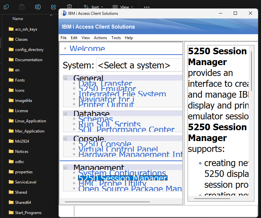Open Open Source Package Management link
The height and width of the screenshot is (218, 261).
coord(130,188)
